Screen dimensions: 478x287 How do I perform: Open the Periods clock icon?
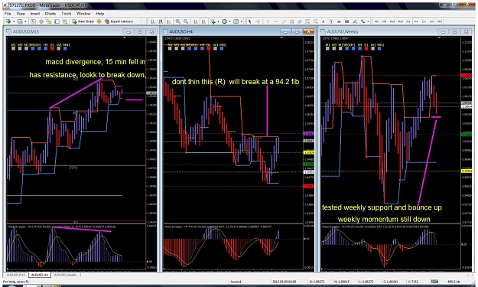pyautogui.click(x=224, y=21)
